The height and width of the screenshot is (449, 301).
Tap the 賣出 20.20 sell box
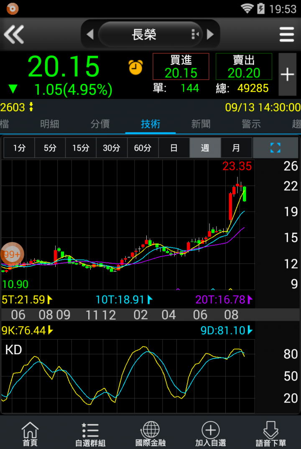[x=244, y=66]
